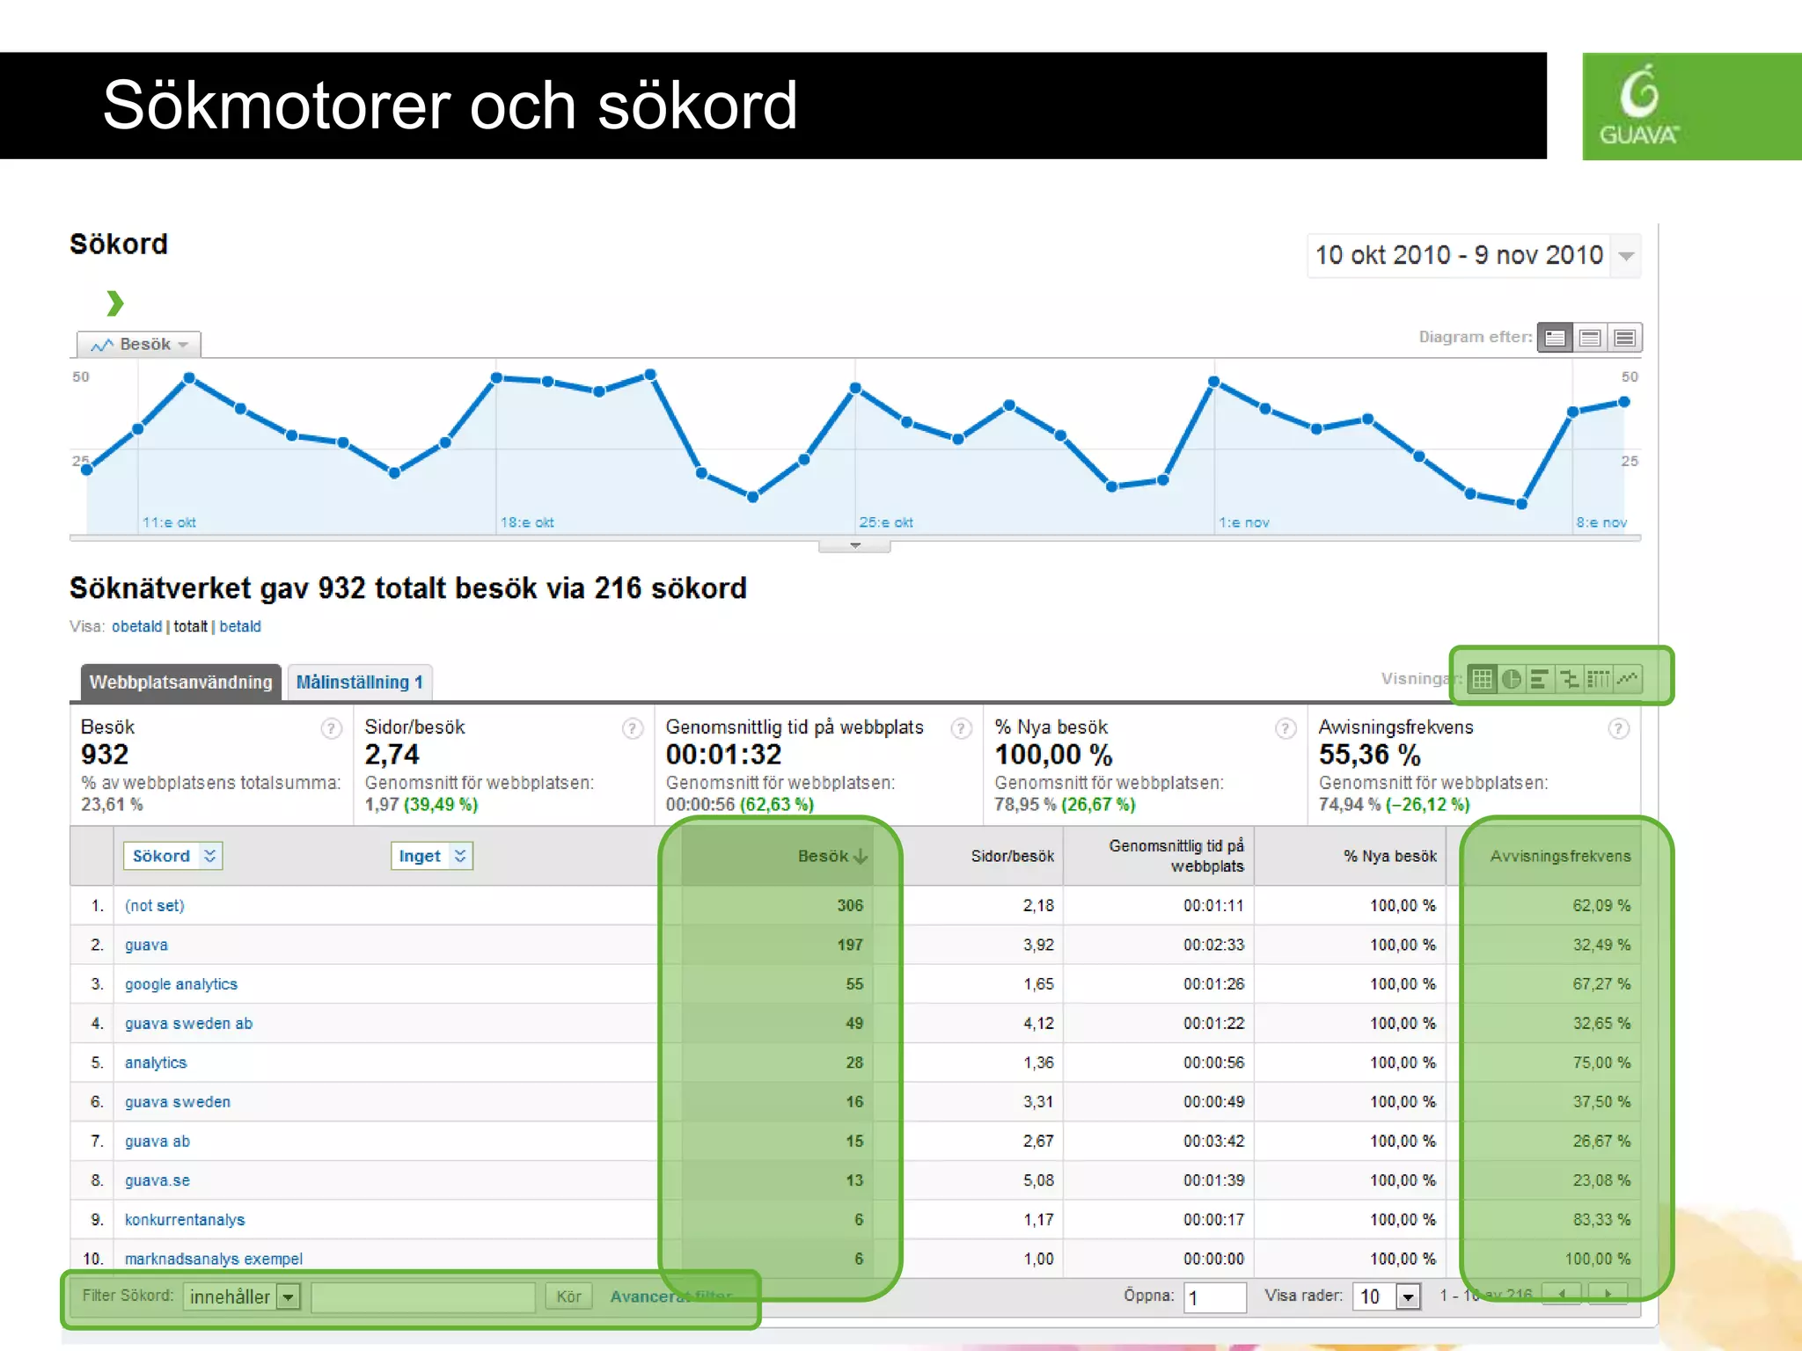Click next page arrow in pagination
The image size is (1802, 1351).
click(1608, 1294)
